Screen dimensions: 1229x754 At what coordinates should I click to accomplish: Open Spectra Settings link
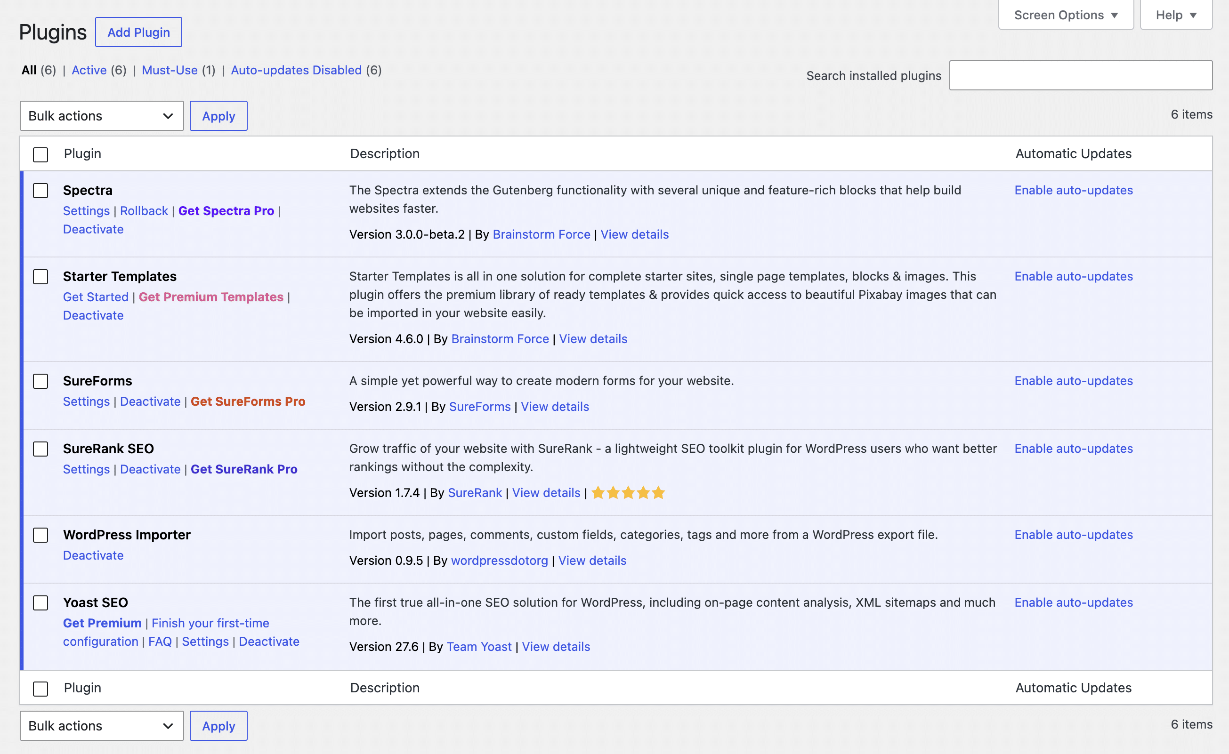click(x=86, y=211)
